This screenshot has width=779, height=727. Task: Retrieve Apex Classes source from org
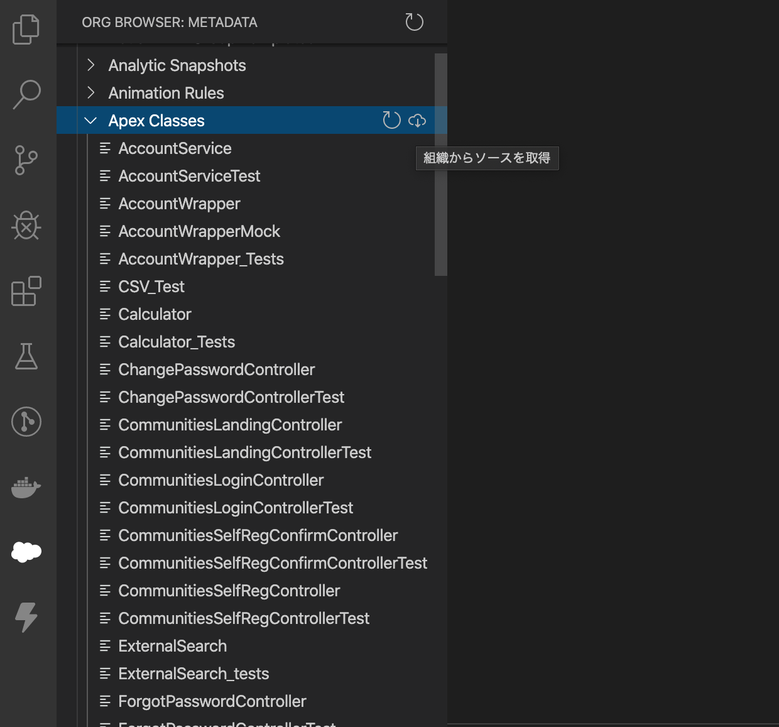[417, 120]
